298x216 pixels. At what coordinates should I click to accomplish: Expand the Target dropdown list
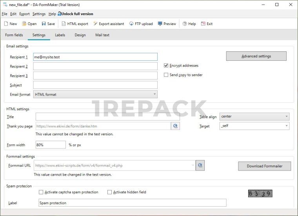tap(254, 126)
